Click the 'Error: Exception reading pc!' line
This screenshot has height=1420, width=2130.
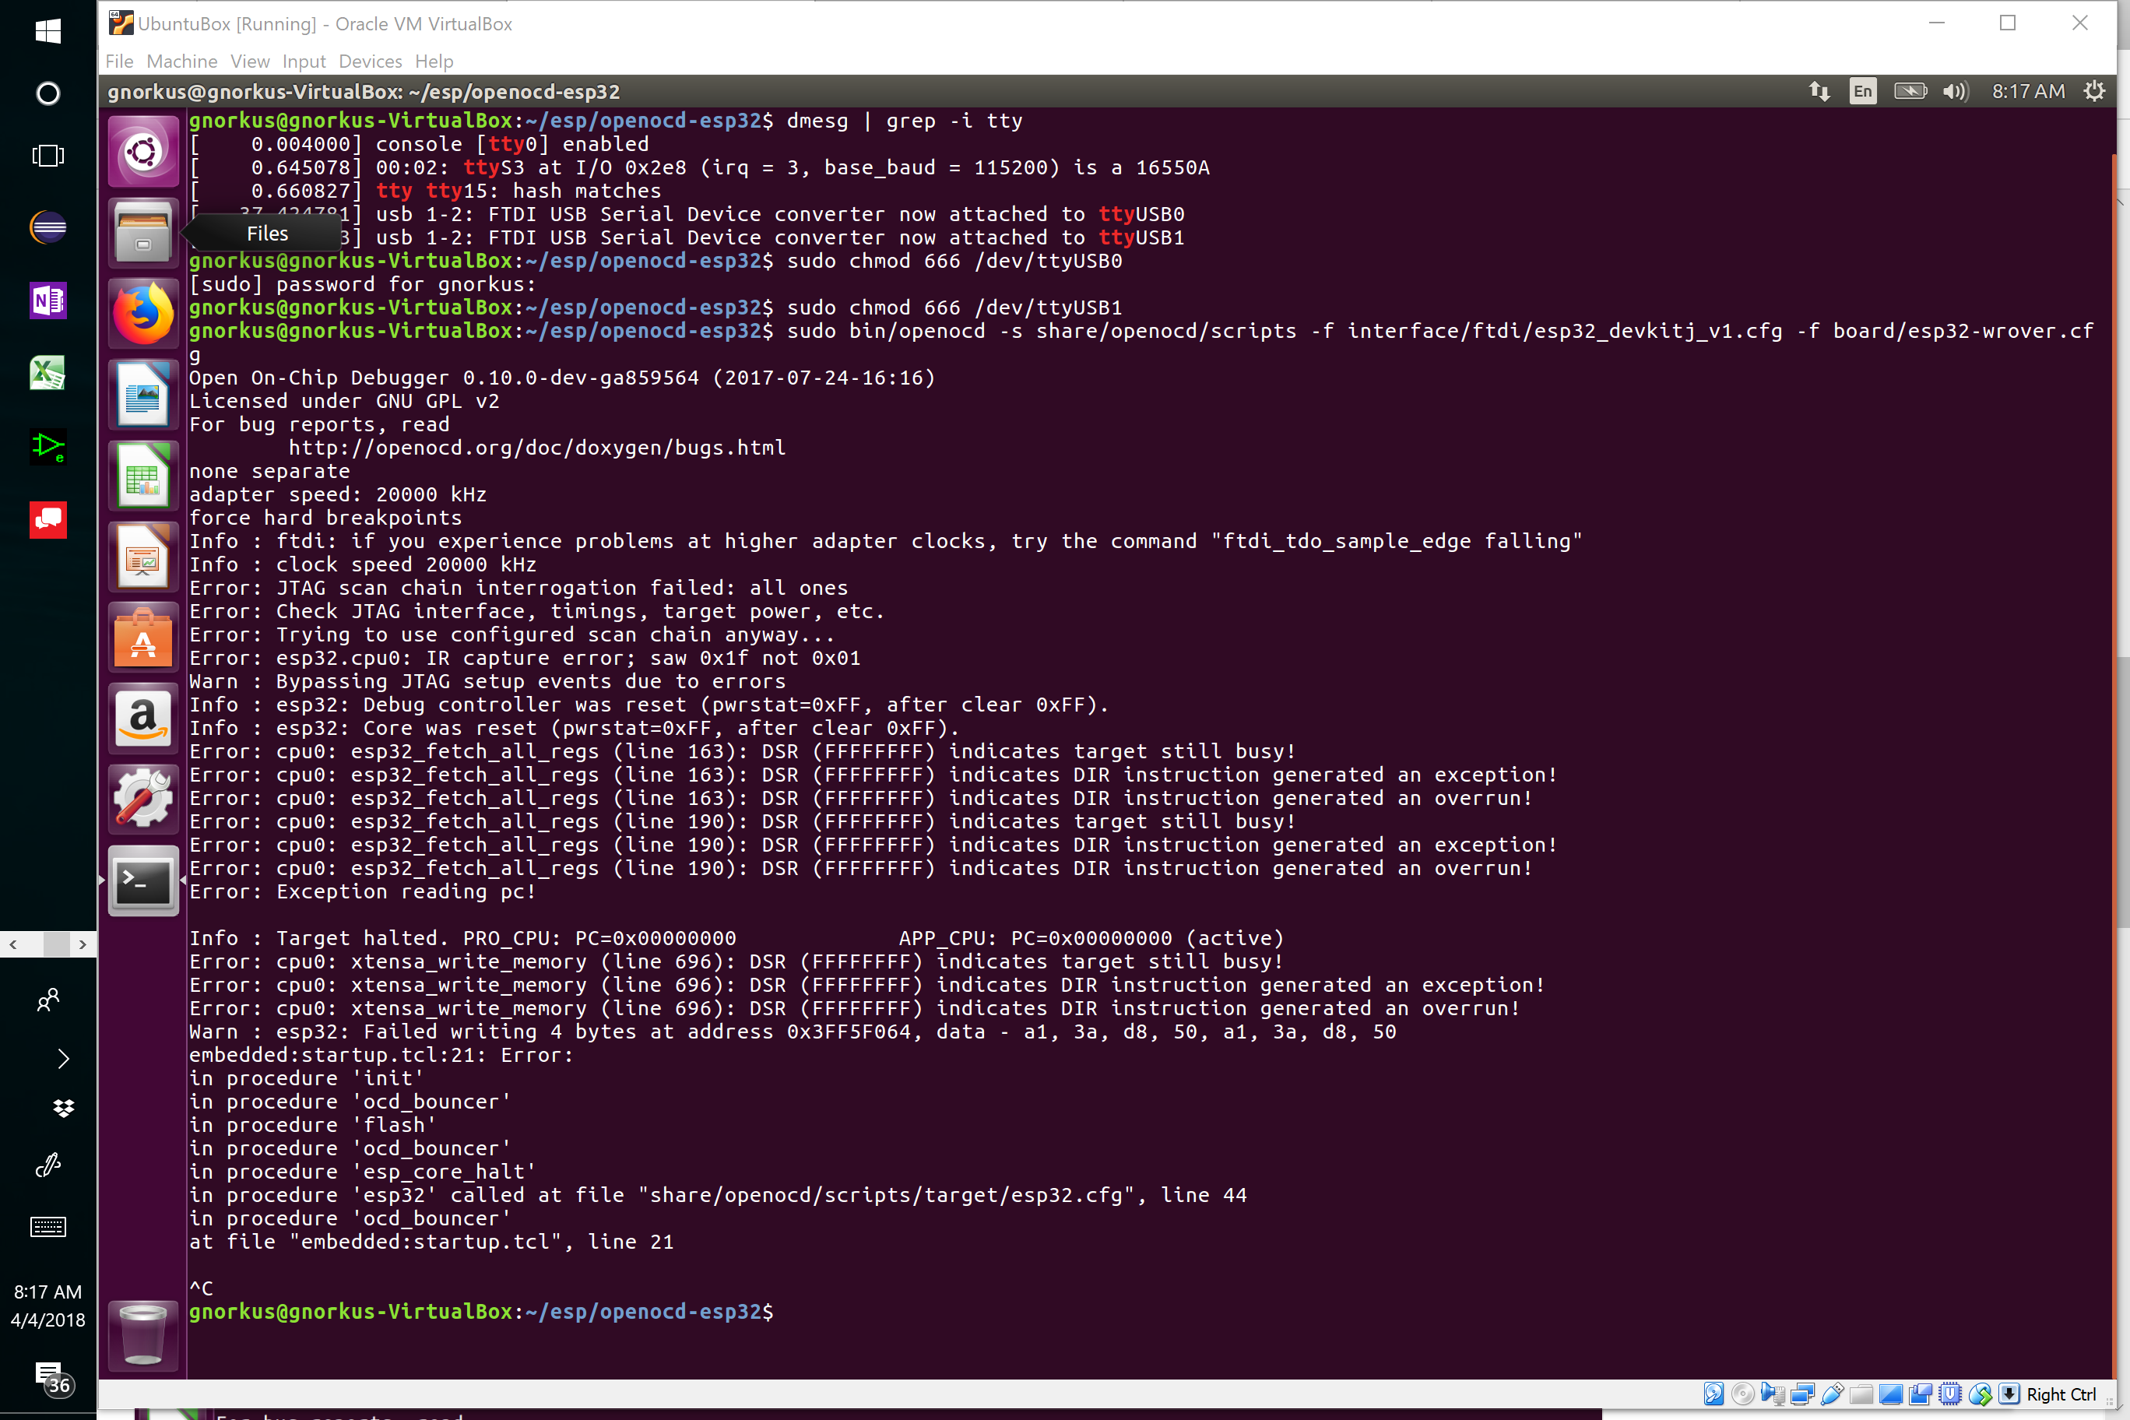[x=362, y=892]
